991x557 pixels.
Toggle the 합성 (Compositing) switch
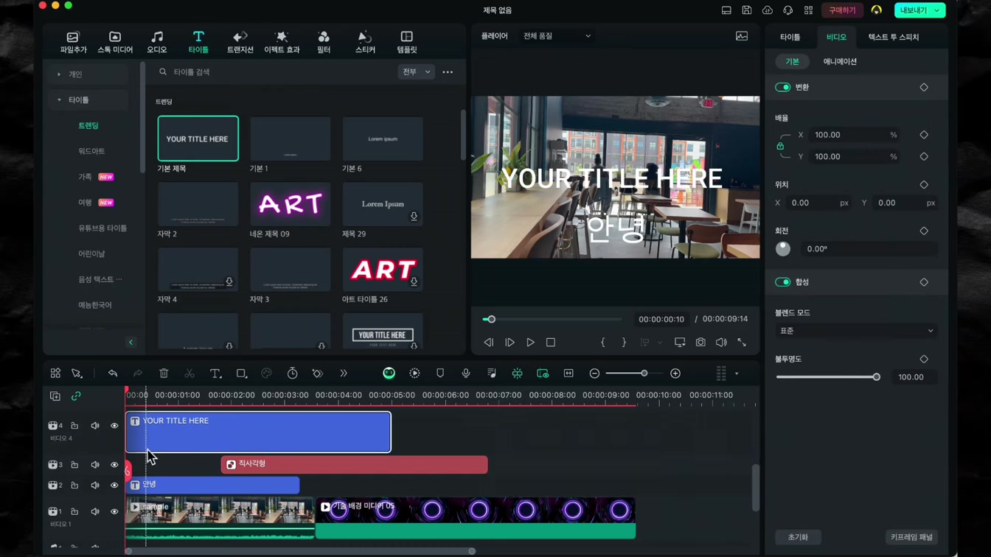coord(782,282)
